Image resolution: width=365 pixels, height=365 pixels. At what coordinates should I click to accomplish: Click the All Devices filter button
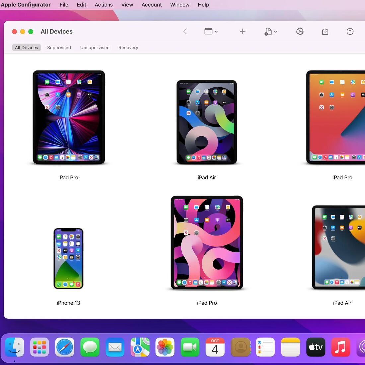tap(26, 47)
